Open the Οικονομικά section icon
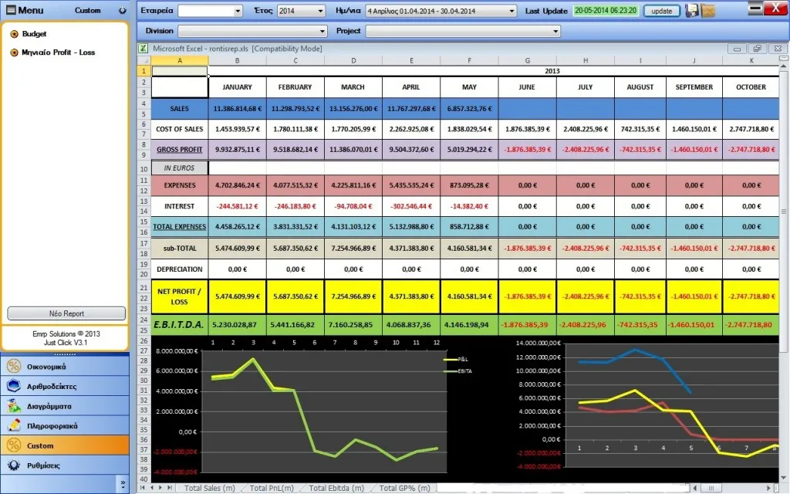The height and width of the screenshot is (494, 790). pos(14,367)
